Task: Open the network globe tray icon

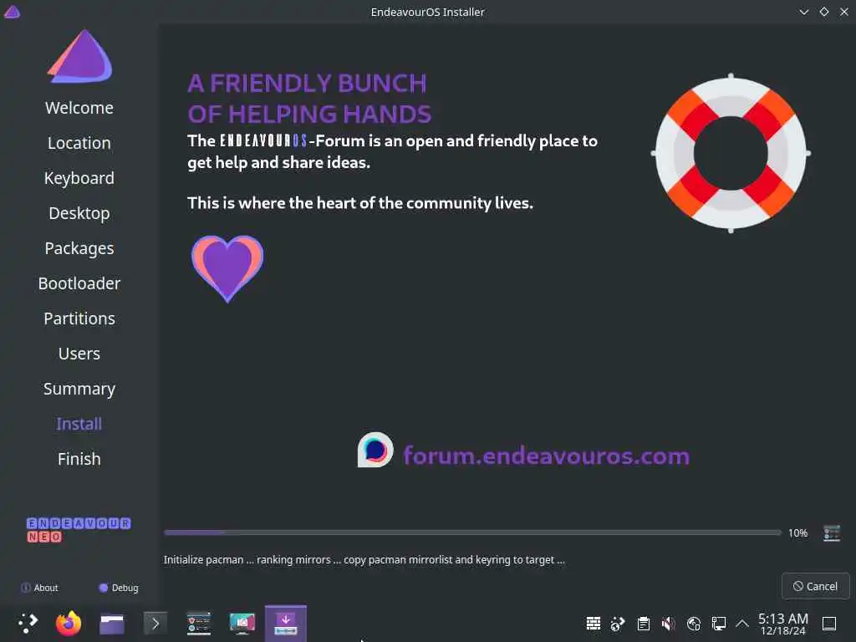Action: (x=693, y=623)
